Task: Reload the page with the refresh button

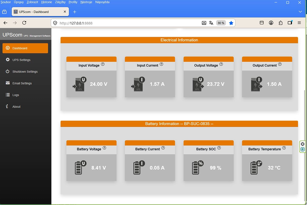Action: click(x=24, y=23)
